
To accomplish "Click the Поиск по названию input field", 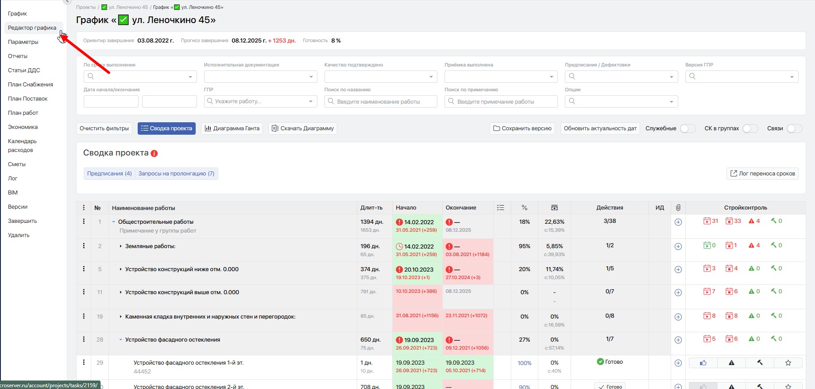I will pyautogui.click(x=381, y=101).
